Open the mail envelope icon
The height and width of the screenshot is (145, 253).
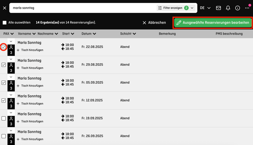coord(219,8)
